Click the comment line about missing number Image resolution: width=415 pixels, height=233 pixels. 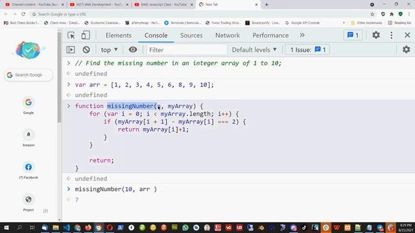point(178,63)
